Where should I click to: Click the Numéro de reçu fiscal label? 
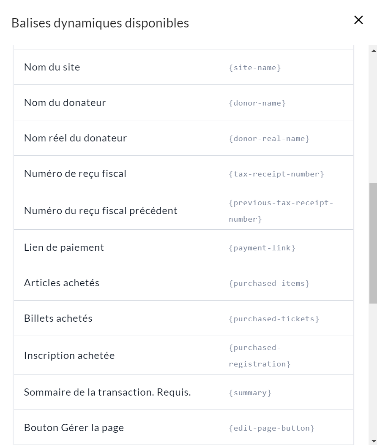click(x=75, y=174)
